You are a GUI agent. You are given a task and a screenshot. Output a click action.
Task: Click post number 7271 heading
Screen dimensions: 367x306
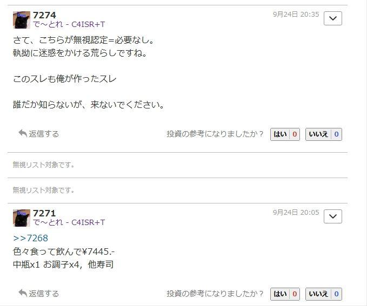tap(44, 213)
